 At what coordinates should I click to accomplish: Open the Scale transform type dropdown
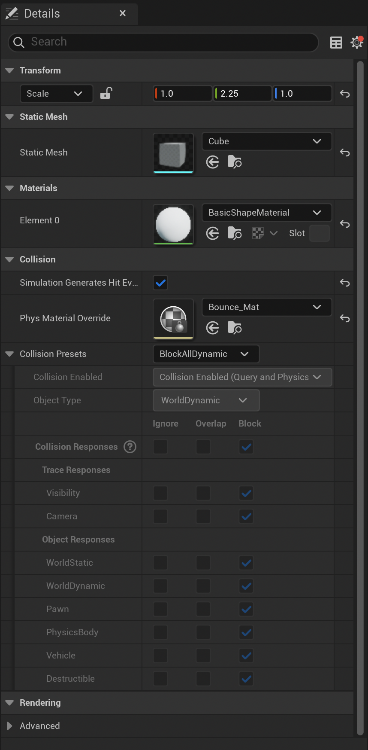[x=56, y=94]
